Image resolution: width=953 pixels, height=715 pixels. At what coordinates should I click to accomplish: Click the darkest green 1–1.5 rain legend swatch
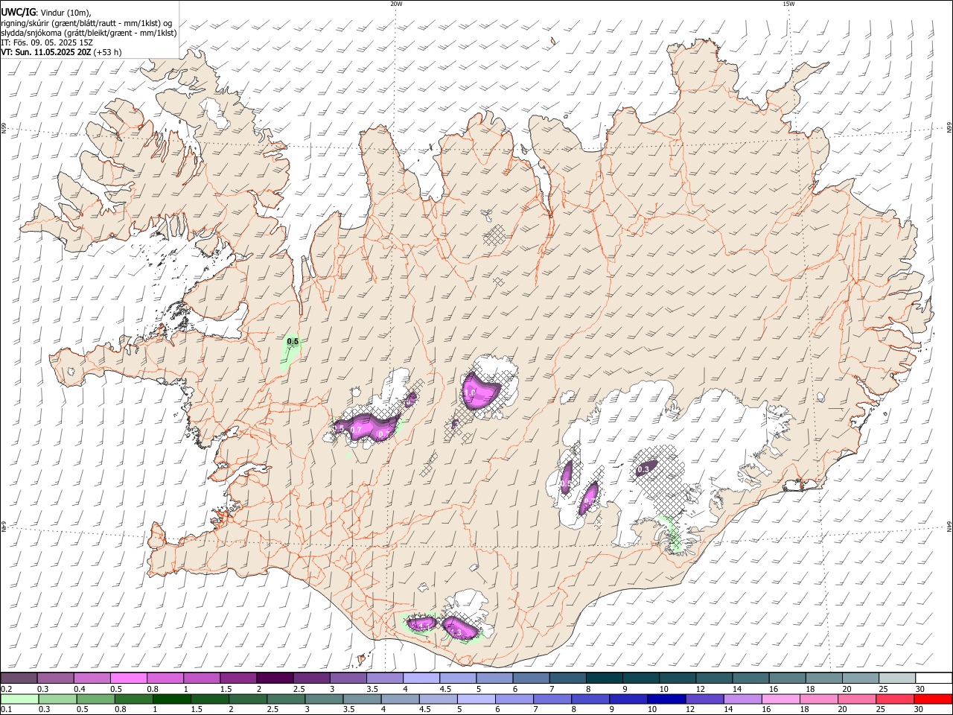[x=171, y=699]
